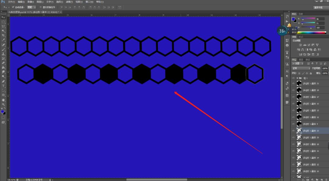Viewport: 329px width, 181px height.
Task: Select the Elliptical Marquee tool
Action: (3, 22)
